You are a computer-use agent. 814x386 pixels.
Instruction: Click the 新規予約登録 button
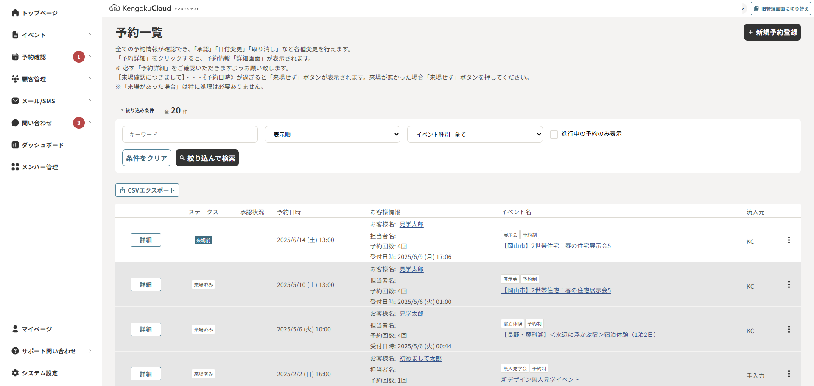tap(772, 32)
